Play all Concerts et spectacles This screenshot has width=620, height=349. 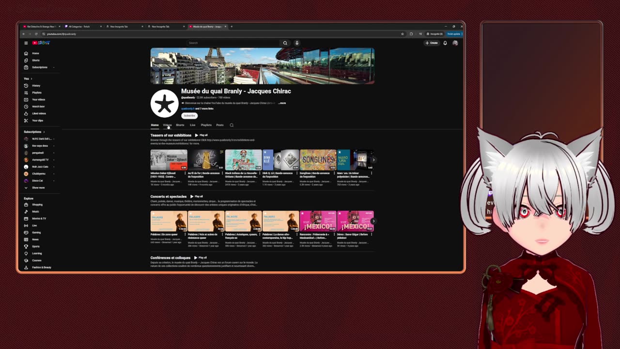tap(197, 196)
